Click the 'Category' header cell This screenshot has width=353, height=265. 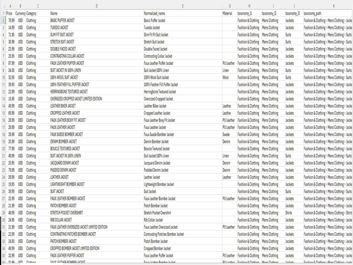click(38, 13)
